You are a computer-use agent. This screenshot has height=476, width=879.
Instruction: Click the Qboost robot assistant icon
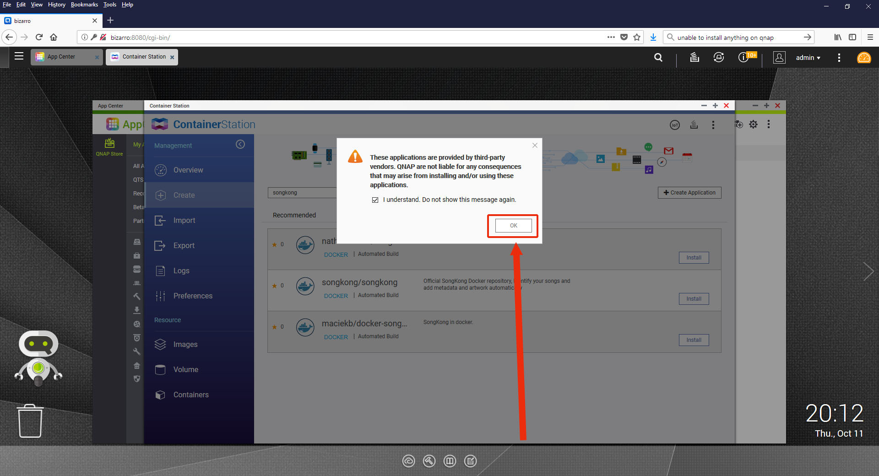click(38, 358)
